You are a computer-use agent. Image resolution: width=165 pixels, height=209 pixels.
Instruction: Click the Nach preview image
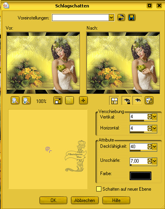[x=123, y=63]
